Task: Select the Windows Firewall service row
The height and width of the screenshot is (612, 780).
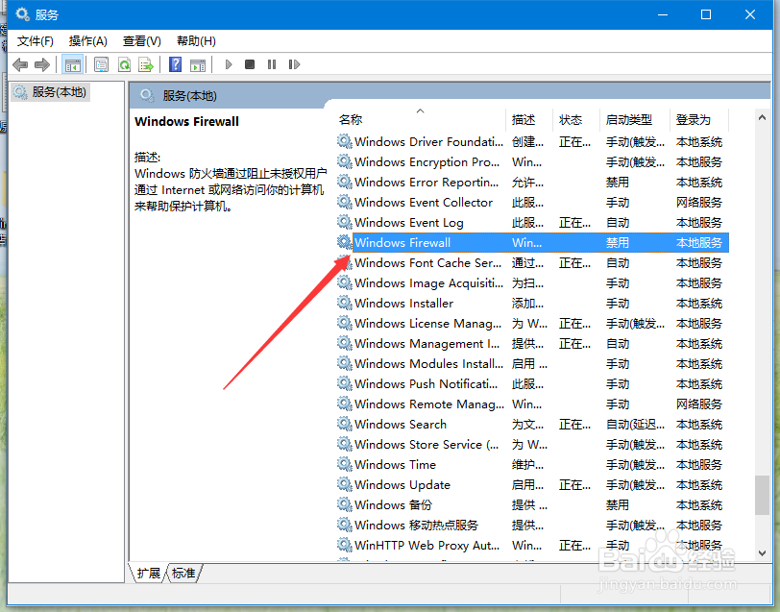Action: pyautogui.click(x=532, y=242)
